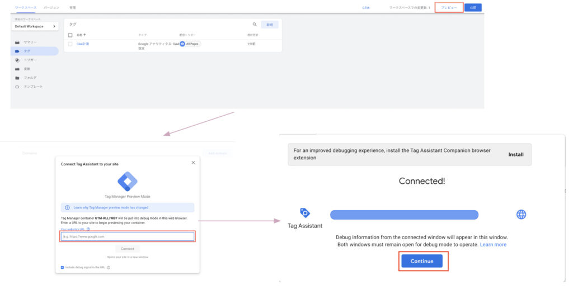Viewport: 573px width, 290px height.
Task: Close the Connect Tag Assistant dialog
Action: [193, 163]
